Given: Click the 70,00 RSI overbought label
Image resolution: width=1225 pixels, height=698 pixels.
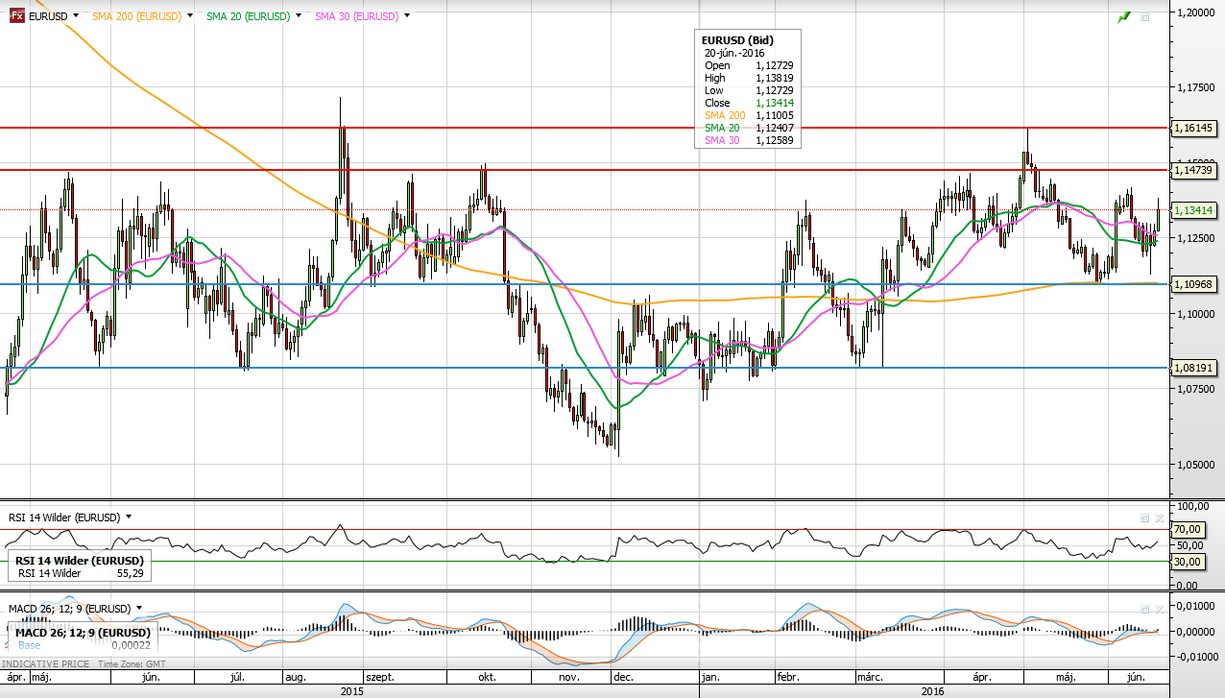Looking at the screenshot, I should tap(1188, 529).
